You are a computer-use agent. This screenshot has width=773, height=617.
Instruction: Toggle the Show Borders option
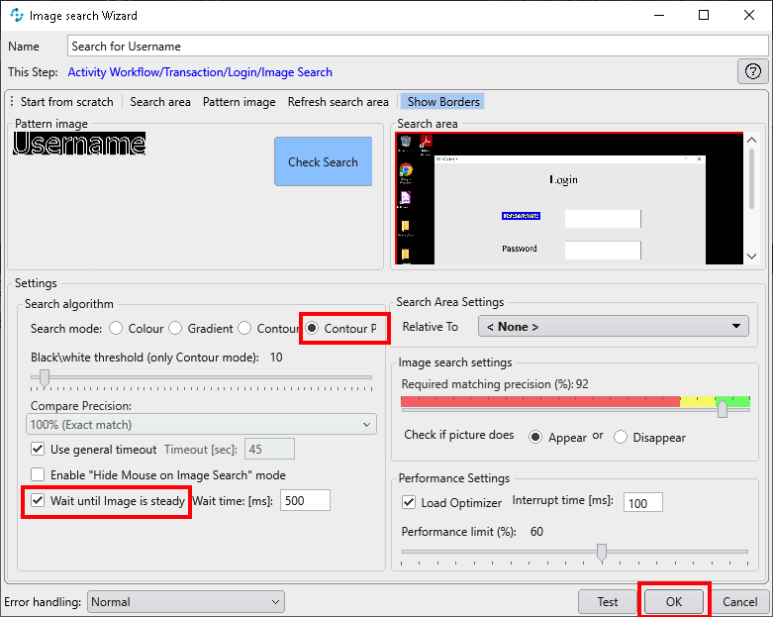(x=442, y=102)
